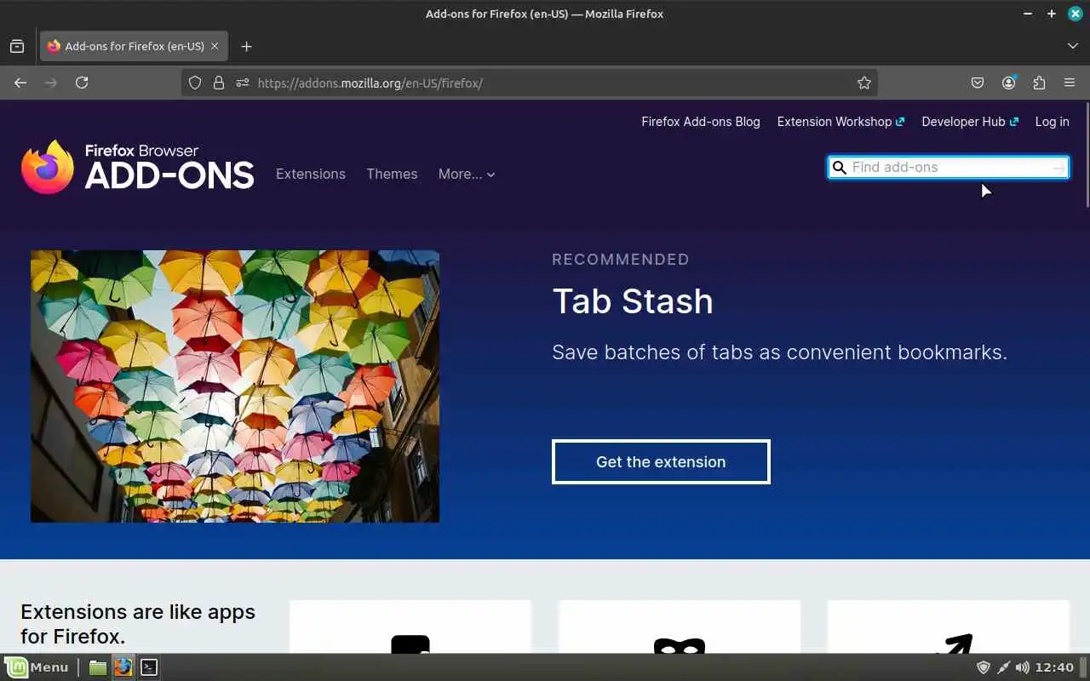Open the network connection tray icon
The height and width of the screenshot is (681, 1090).
tap(1003, 667)
